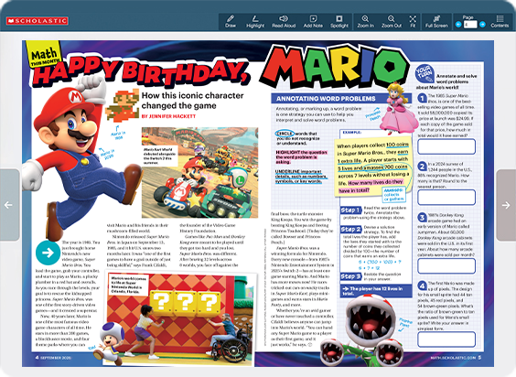Switch to Full Screen mode

[436, 22]
